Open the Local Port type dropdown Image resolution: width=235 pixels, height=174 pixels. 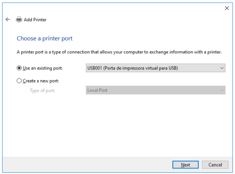[x=155, y=90]
